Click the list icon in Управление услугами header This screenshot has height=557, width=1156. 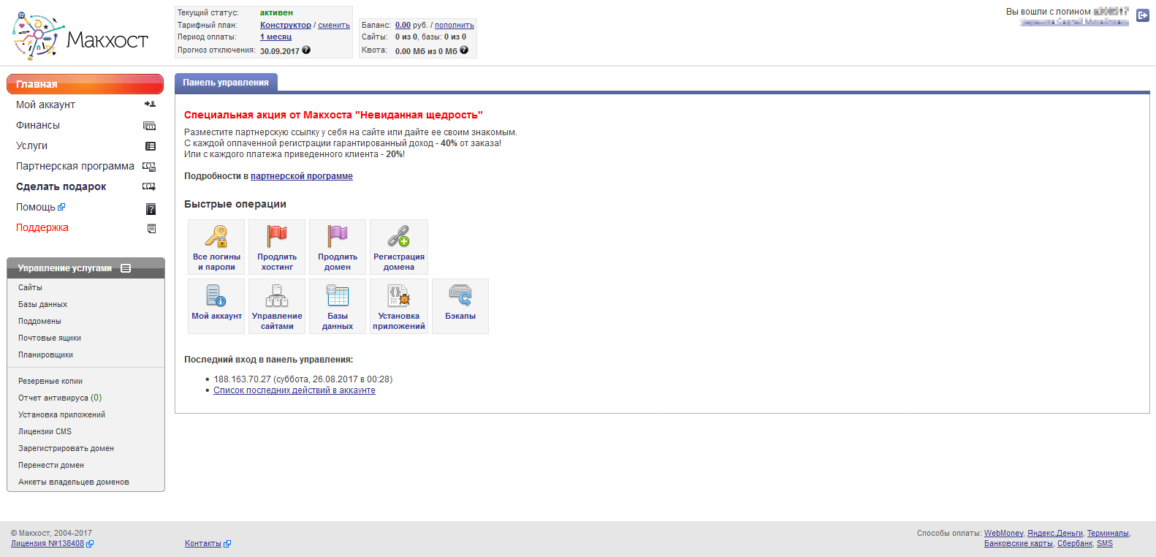click(x=126, y=268)
